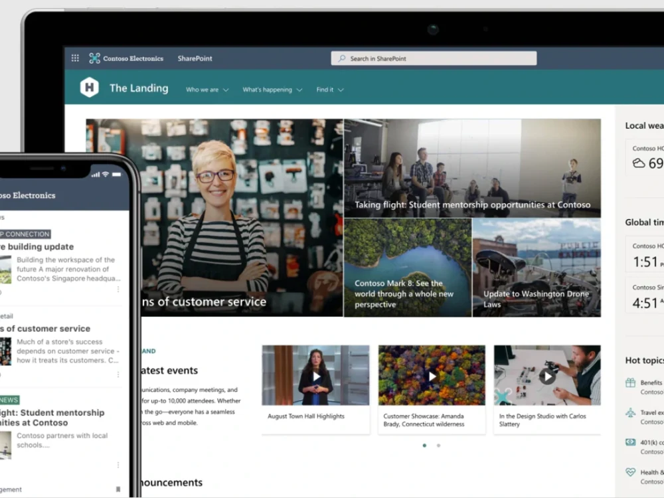
Task: Open more options for customer service post on phone
Action: coord(118,374)
